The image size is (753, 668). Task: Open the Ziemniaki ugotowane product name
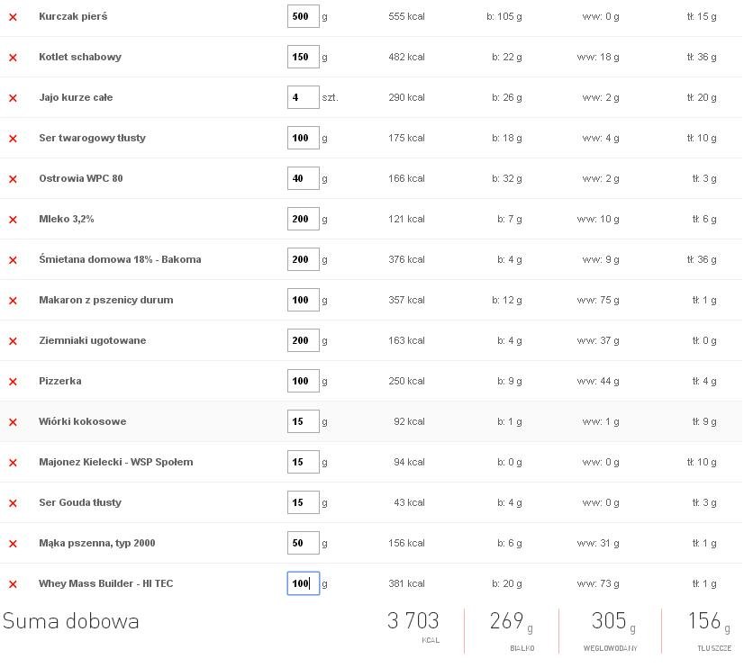point(92,340)
